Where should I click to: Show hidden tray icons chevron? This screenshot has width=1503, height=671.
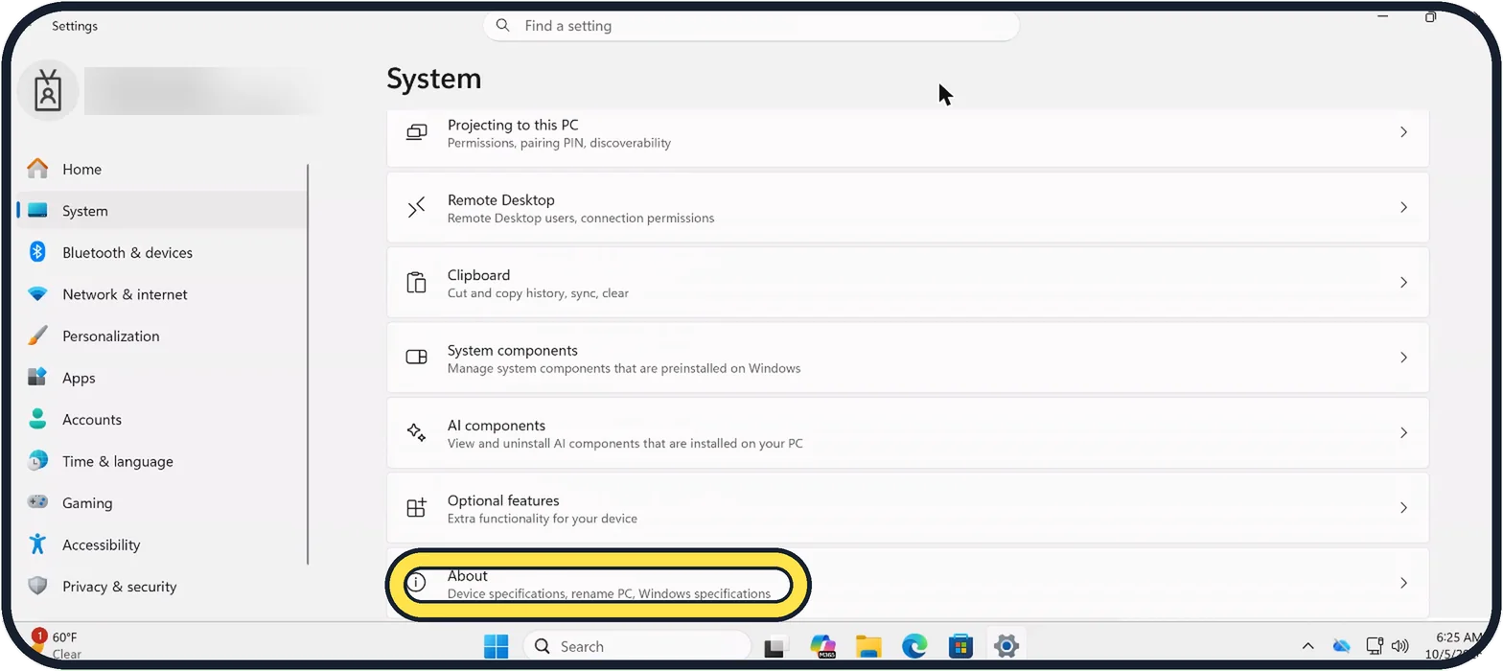1307,646
